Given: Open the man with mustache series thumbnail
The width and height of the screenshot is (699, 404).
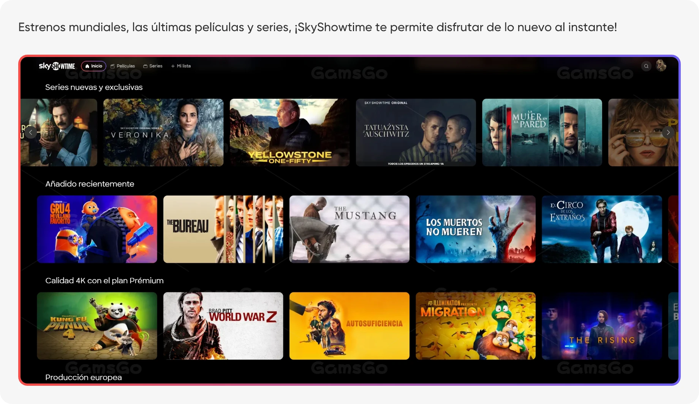Looking at the screenshot, I should 59,133.
